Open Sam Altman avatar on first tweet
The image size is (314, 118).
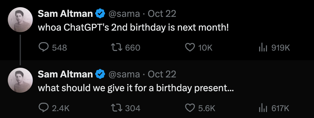[20, 20]
